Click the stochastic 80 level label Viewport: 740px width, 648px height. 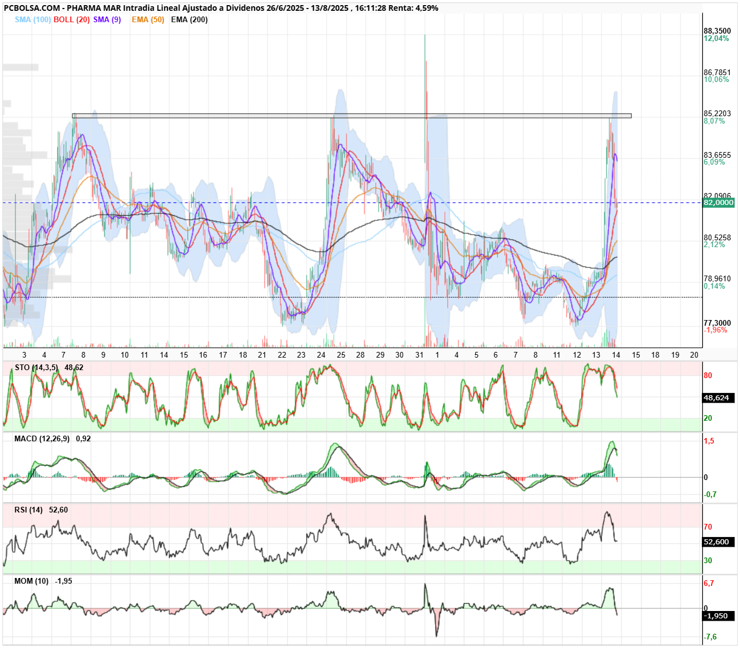pyautogui.click(x=708, y=375)
